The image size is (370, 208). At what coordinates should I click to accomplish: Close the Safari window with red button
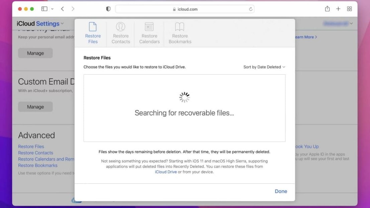20,9
